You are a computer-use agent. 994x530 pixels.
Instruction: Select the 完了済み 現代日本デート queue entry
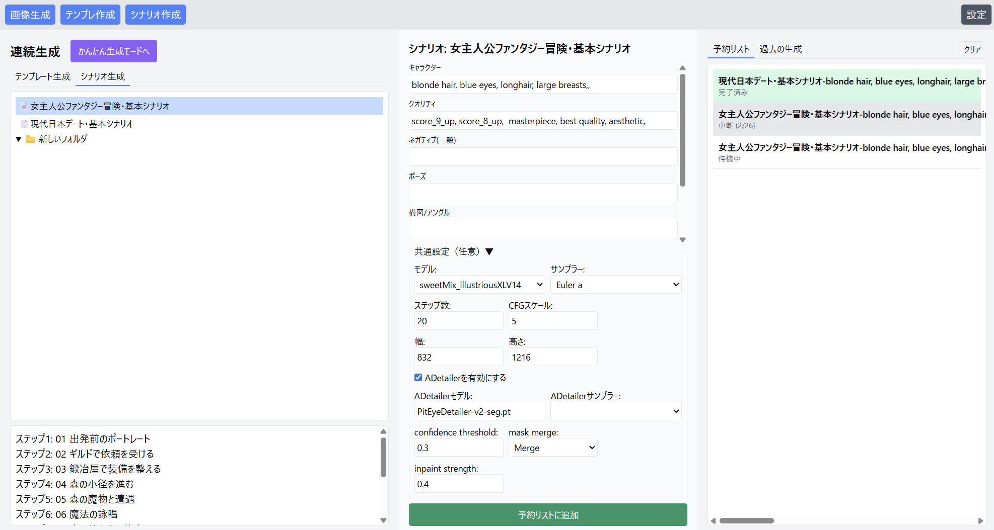point(847,86)
